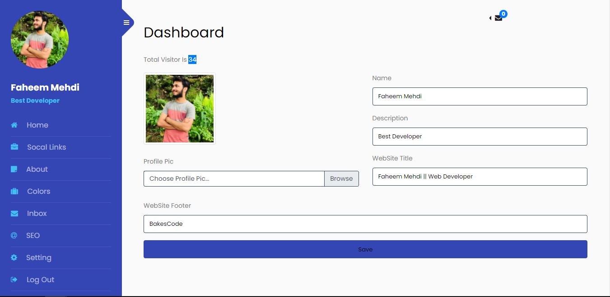
Task: Select the SEO at-sign icon
Action: click(x=14, y=235)
